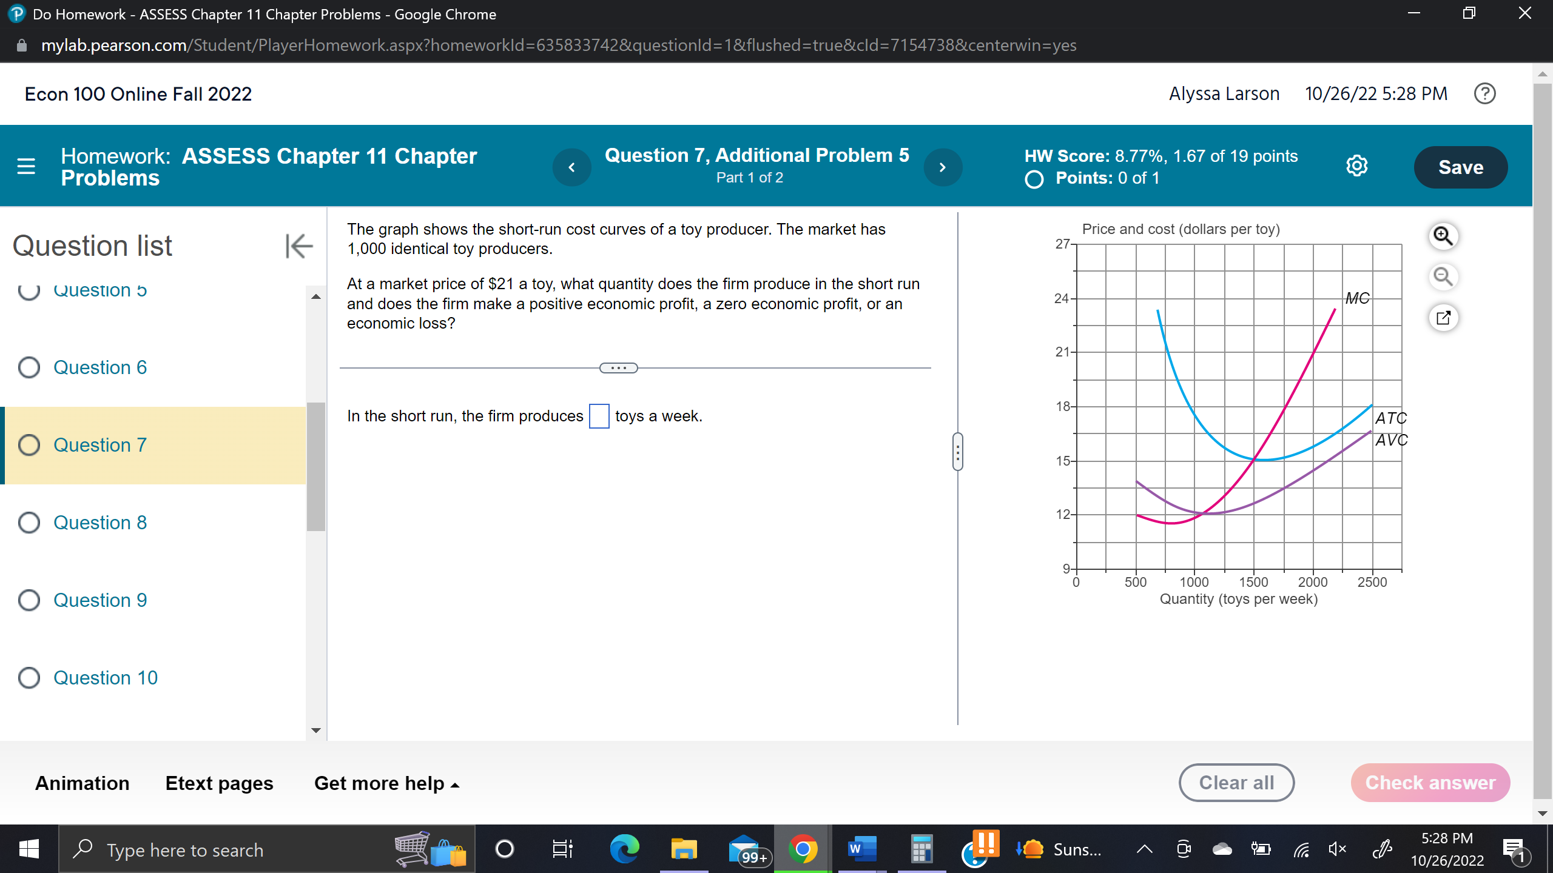This screenshot has width=1553, height=873.
Task: Collapse the Question list panel
Action: pos(299,246)
